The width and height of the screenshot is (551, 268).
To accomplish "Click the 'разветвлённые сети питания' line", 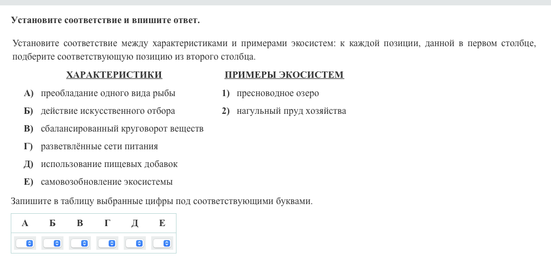I will [100, 147].
